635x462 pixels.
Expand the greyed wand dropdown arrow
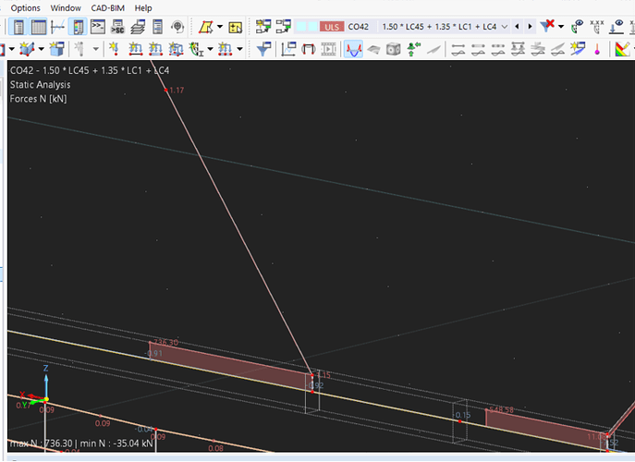click(x=95, y=49)
